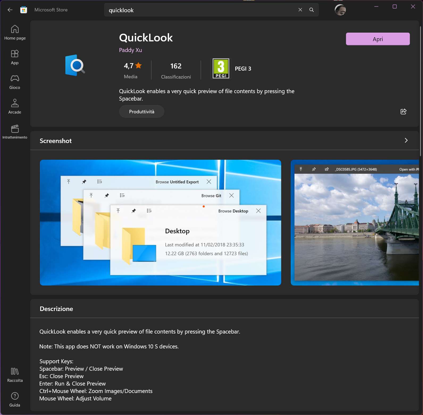
Task: Click 'Esc: Close Preview' line
Action: (x=61, y=376)
